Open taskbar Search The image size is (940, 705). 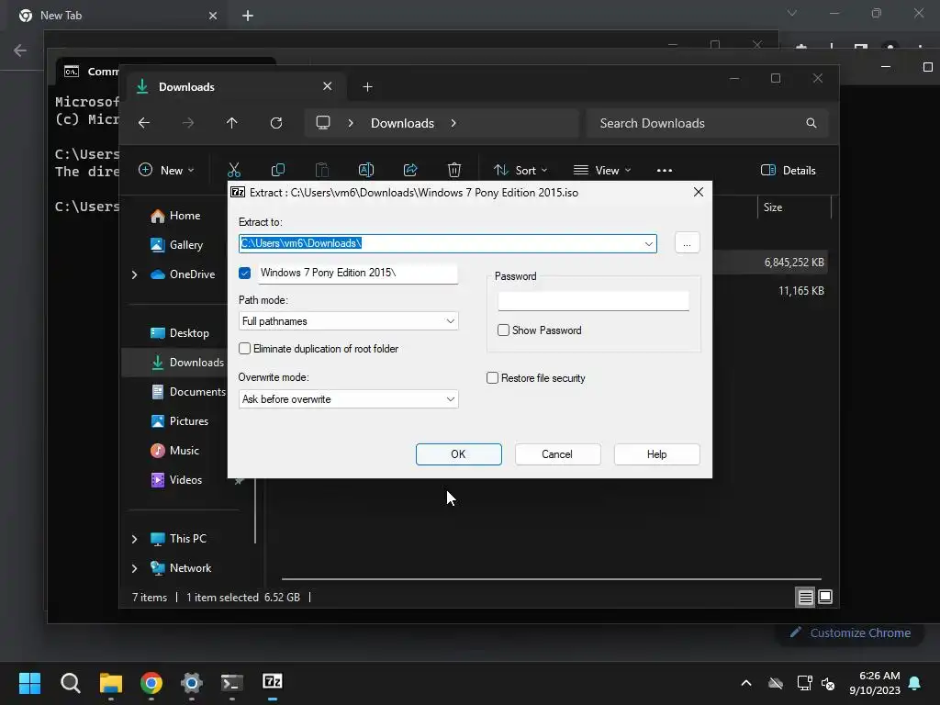pyautogui.click(x=70, y=682)
